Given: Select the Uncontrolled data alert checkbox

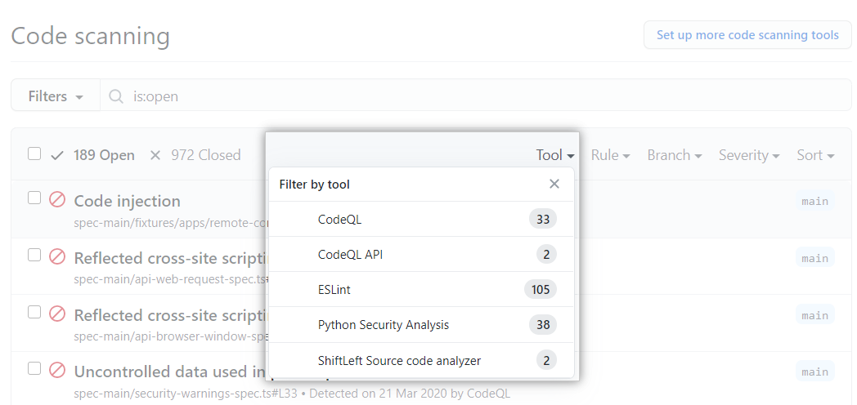Looking at the screenshot, I should [34, 369].
